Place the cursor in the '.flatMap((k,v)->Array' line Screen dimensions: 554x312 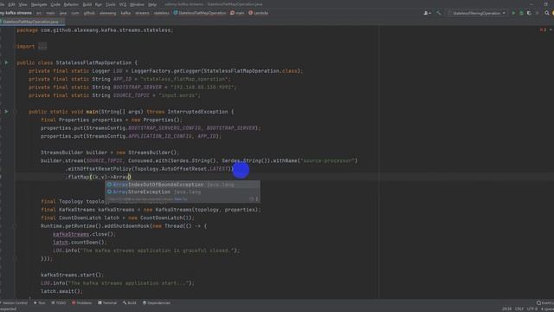[98, 177]
